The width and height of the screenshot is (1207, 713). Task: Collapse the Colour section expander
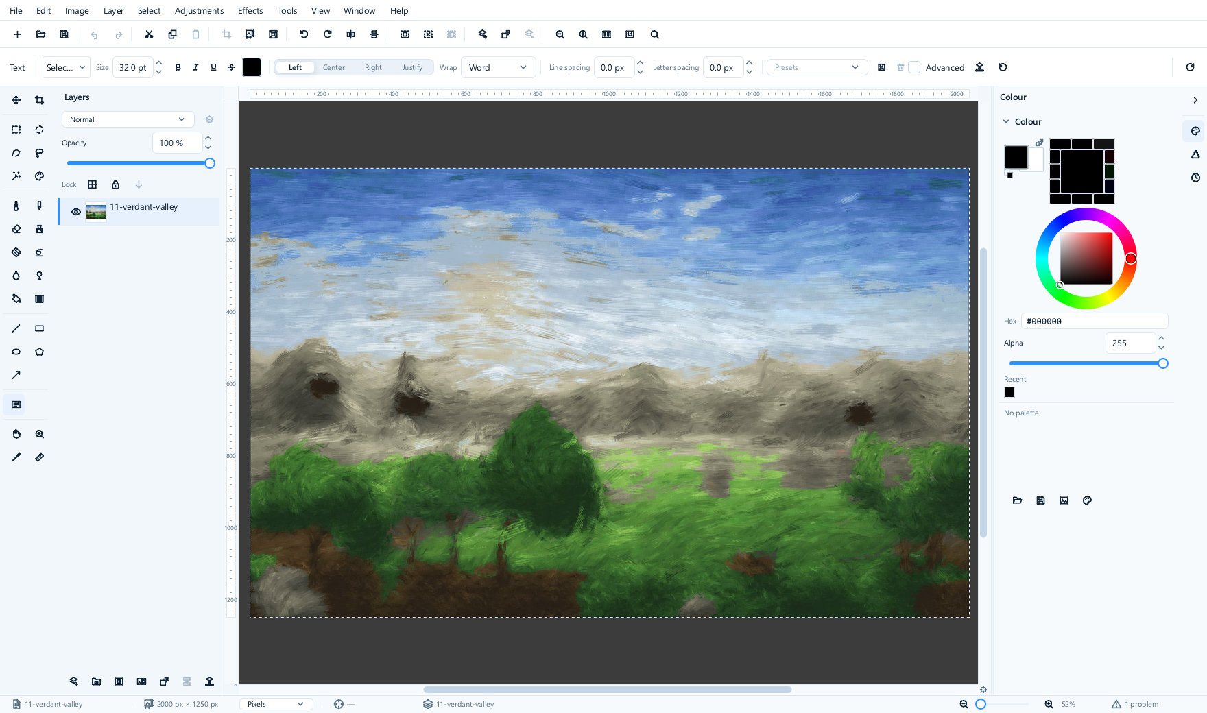pyautogui.click(x=1006, y=121)
